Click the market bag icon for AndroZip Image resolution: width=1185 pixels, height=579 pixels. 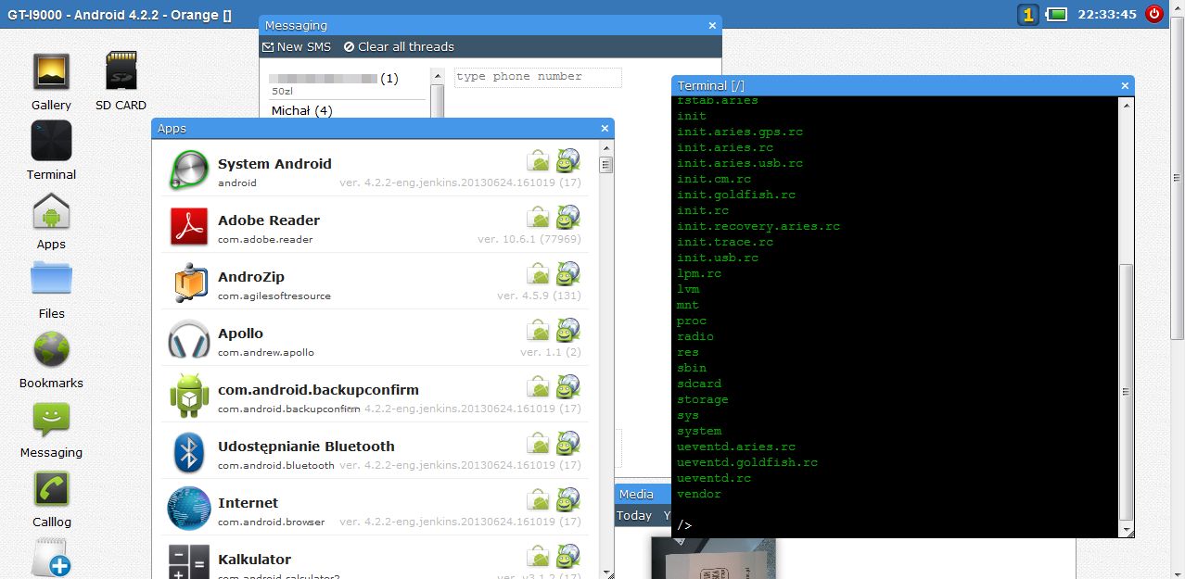(538, 273)
